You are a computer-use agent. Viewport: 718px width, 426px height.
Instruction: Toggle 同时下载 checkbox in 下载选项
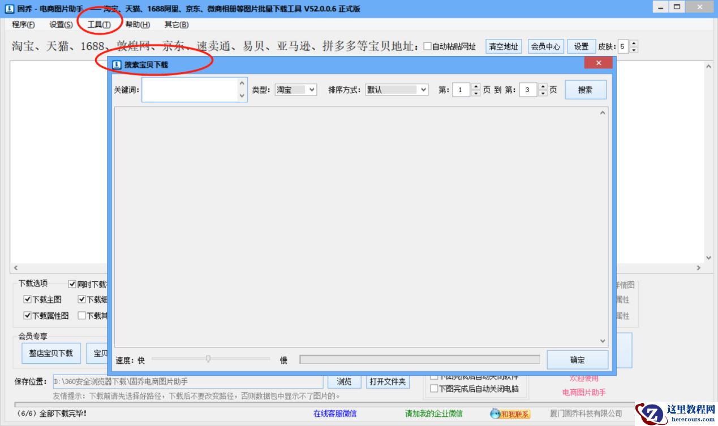click(72, 284)
